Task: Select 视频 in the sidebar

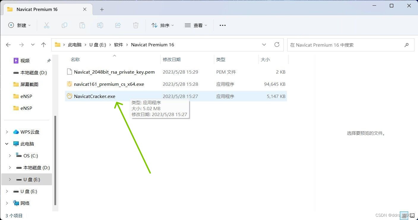Action: 25,61
